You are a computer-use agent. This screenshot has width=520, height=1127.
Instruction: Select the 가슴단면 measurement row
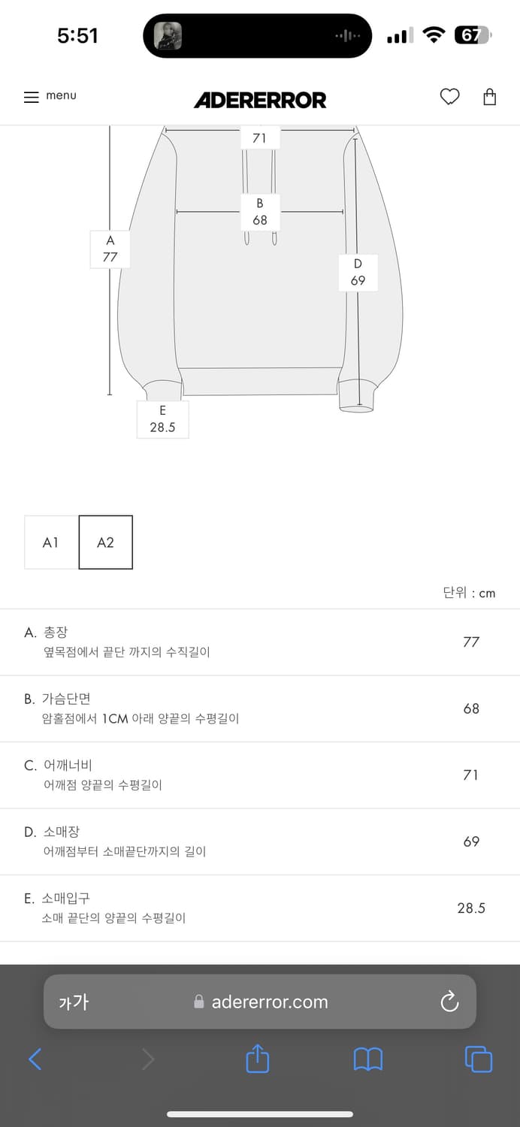point(260,708)
